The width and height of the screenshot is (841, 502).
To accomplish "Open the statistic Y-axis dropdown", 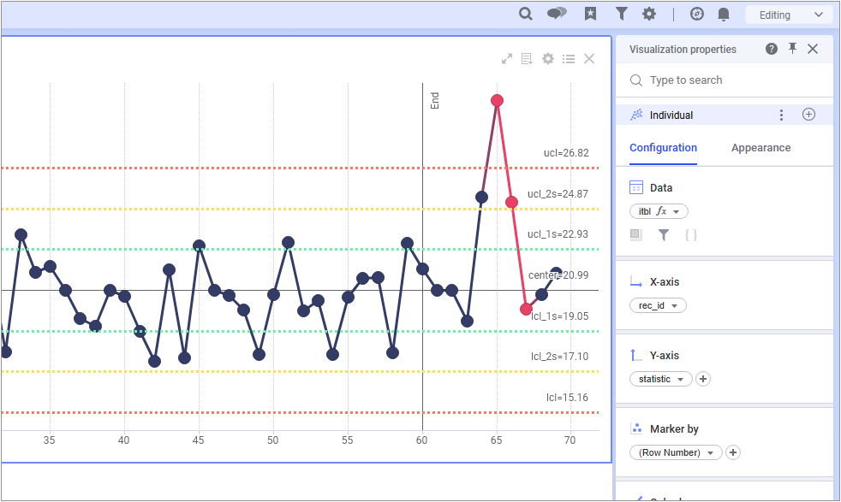I will [661, 379].
